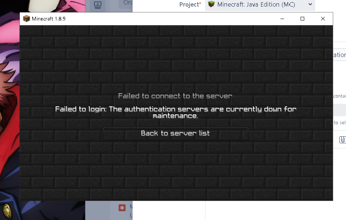
Task: Click the authentication servers maintenance message
Action: click(x=176, y=112)
